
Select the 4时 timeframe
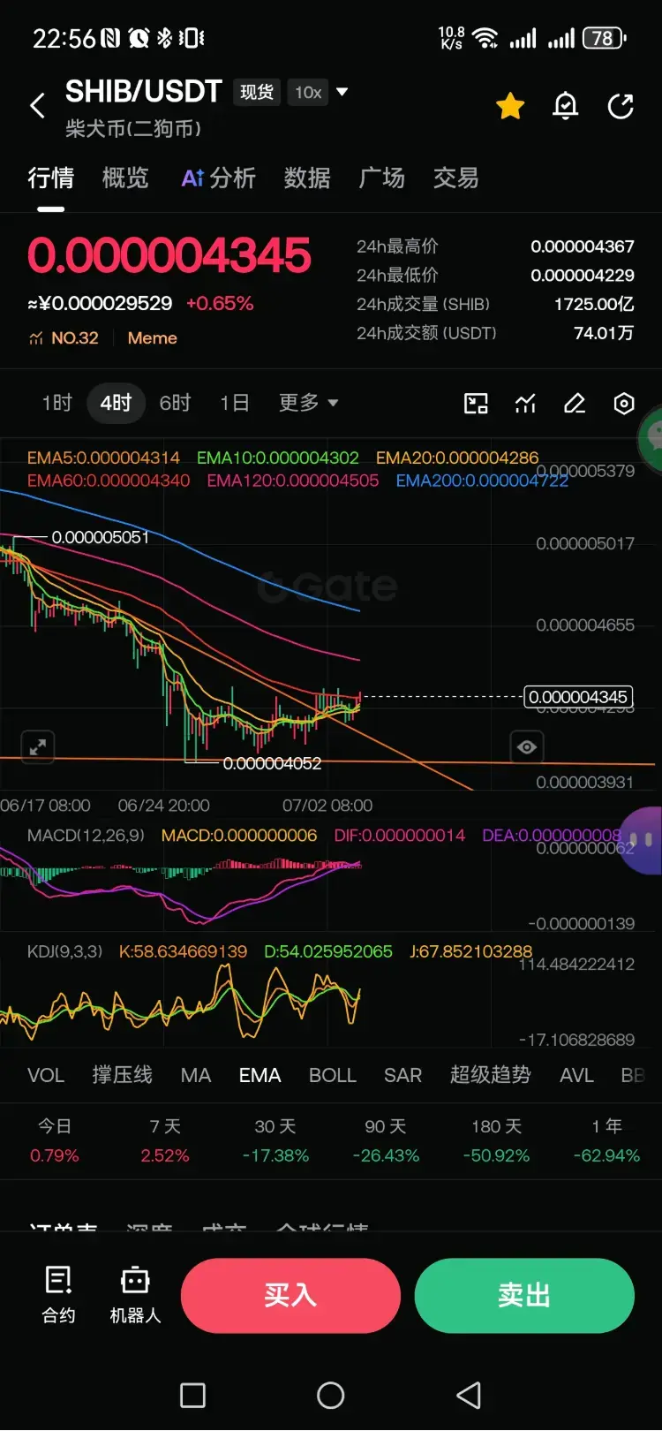point(116,403)
